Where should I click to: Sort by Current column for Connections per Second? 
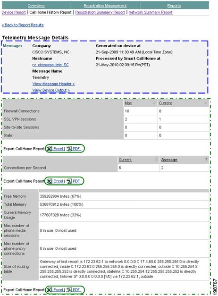(x=125, y=160)
